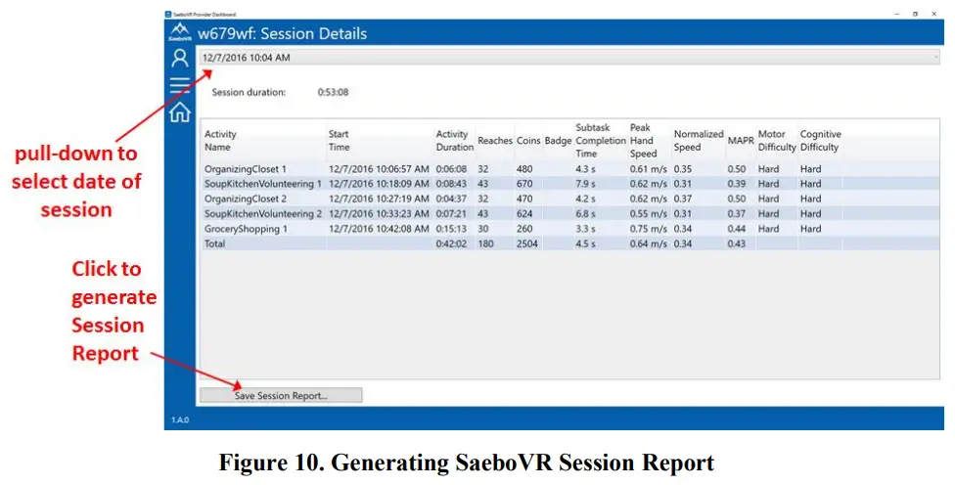
Task: Select the GroceryShopping 1 row
Action: tap(570, 229)
